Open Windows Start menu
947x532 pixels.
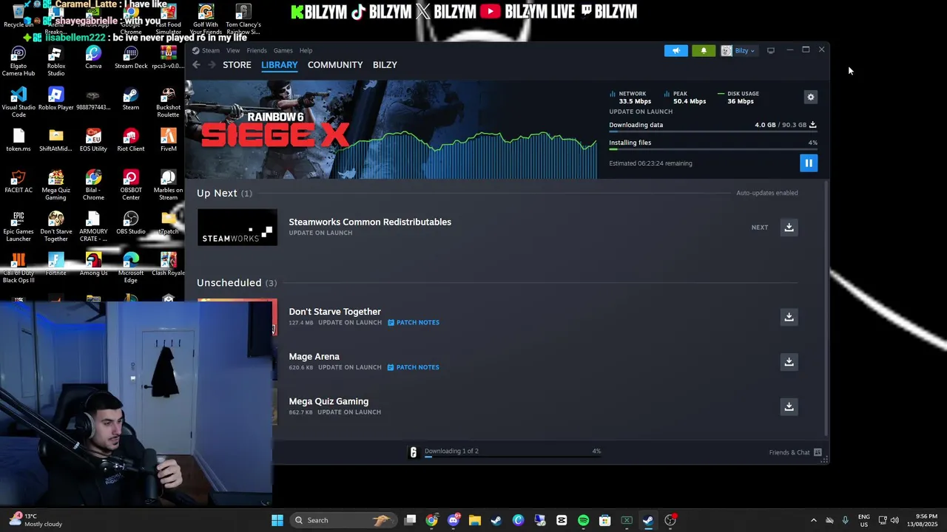tap(277, 520)
